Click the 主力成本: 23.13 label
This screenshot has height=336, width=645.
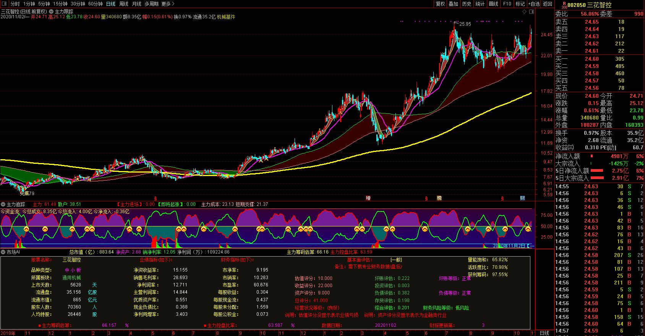tap(217, 204)
